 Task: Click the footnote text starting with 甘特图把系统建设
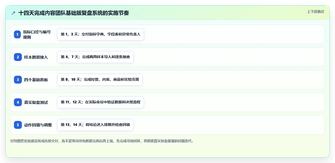[102, 141]
